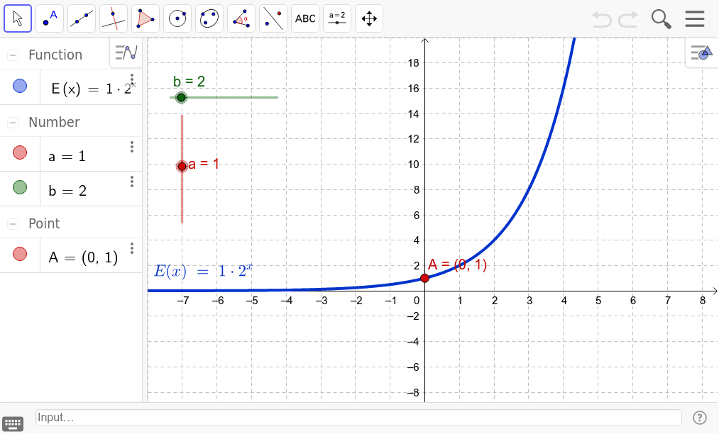Open the search magnifier
The image size is (719, 434).
click(x=662, y=19)
